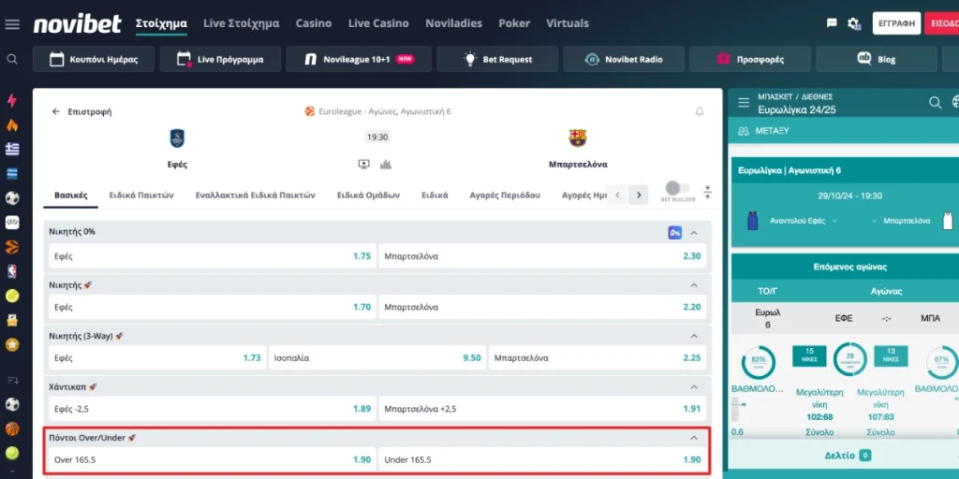The height and width of the screenshot is (479, 959).
Task: Click the Efes team logo
Action: tap(177, 138)
